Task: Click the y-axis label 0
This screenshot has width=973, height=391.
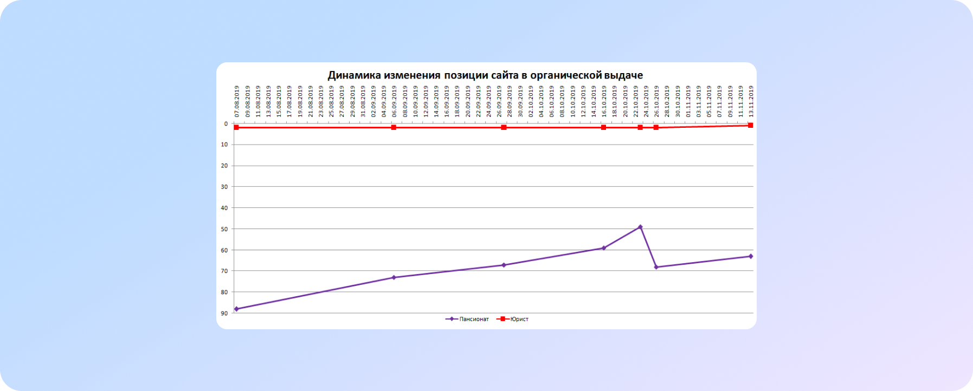Action: coord(226,124)
